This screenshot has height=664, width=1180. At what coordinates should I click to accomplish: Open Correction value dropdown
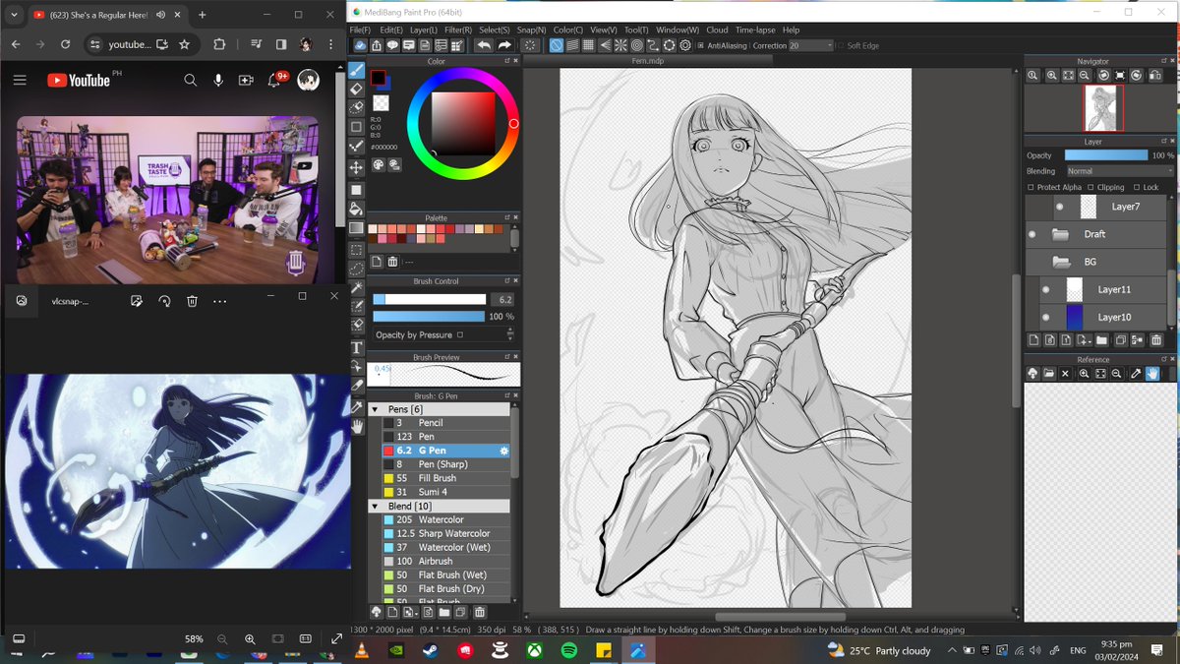click(x=811, y=45)
